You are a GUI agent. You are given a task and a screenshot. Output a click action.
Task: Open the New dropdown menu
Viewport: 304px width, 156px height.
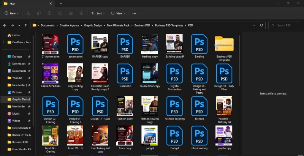(11, 13)
